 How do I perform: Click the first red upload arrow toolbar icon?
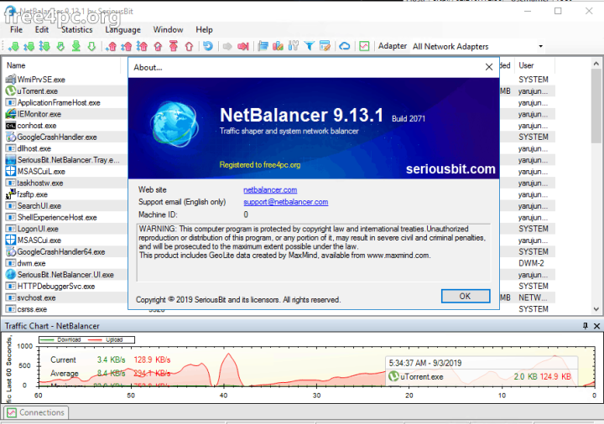point(112,47)
